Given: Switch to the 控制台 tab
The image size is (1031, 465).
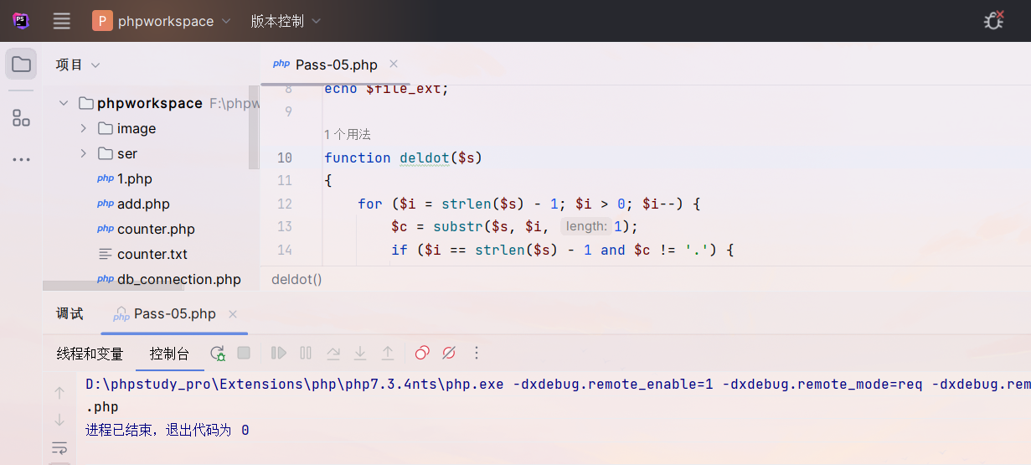Looking at the screenshot, I should tap(170, 354).
